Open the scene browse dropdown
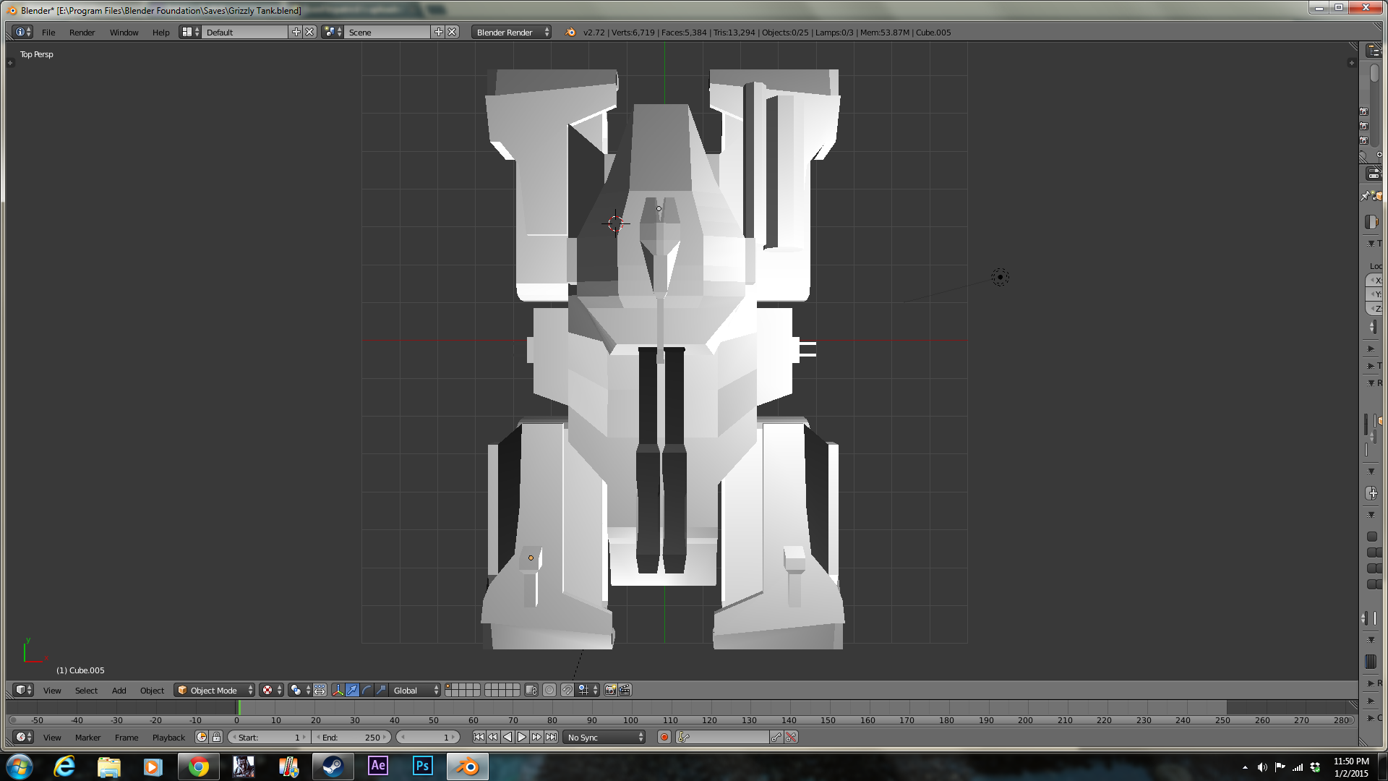The width and height of the screenshot is (1388, 781). pos(333,32)
